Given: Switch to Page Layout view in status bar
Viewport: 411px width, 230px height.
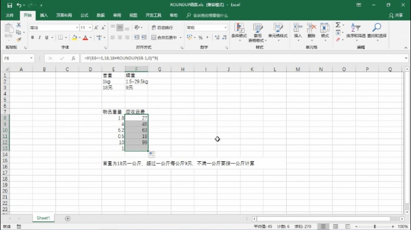Looking at the screenshot, I should (x=335, y=226).
